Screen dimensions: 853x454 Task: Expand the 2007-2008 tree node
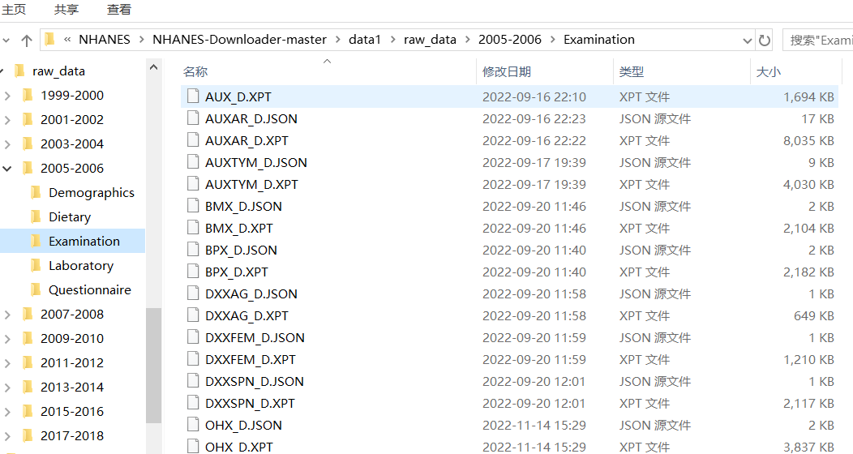coord(7,315)
